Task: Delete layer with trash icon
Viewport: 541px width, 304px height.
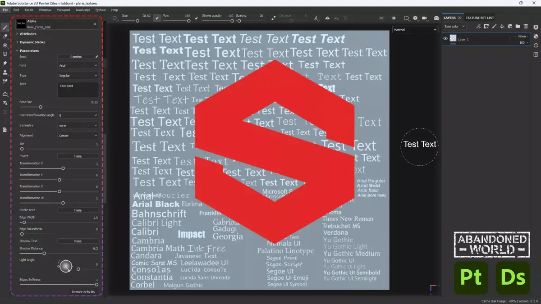Action: point(526,27)
